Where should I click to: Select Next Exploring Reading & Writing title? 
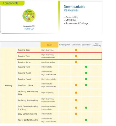(x=28, y=108)
